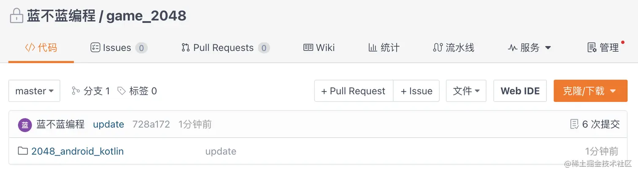The height and width of the screenshot is (174, 638).
Task: Open the 管理 management tab
Action: tap(604, 48)
